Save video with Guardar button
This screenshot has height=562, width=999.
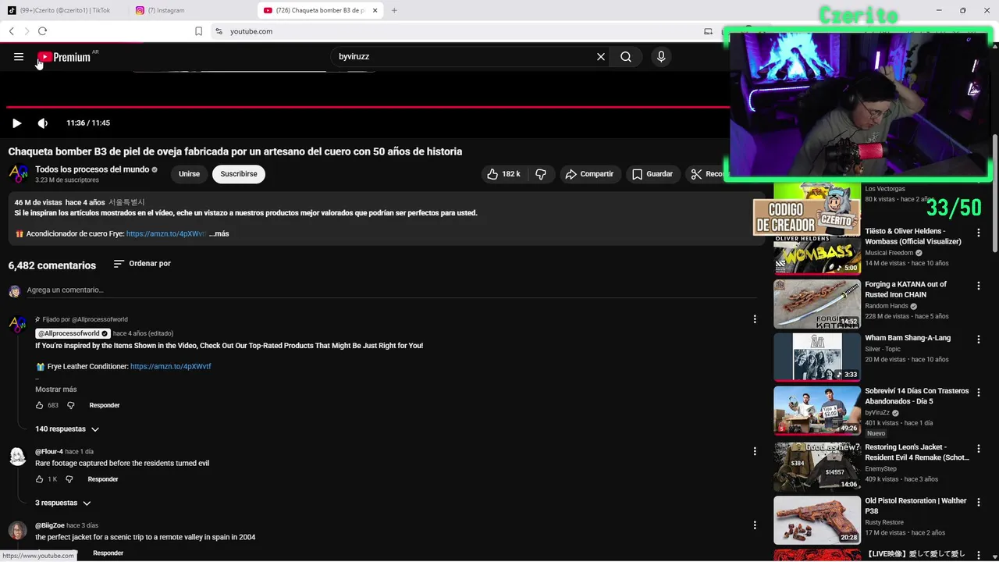tap(652, 174)
